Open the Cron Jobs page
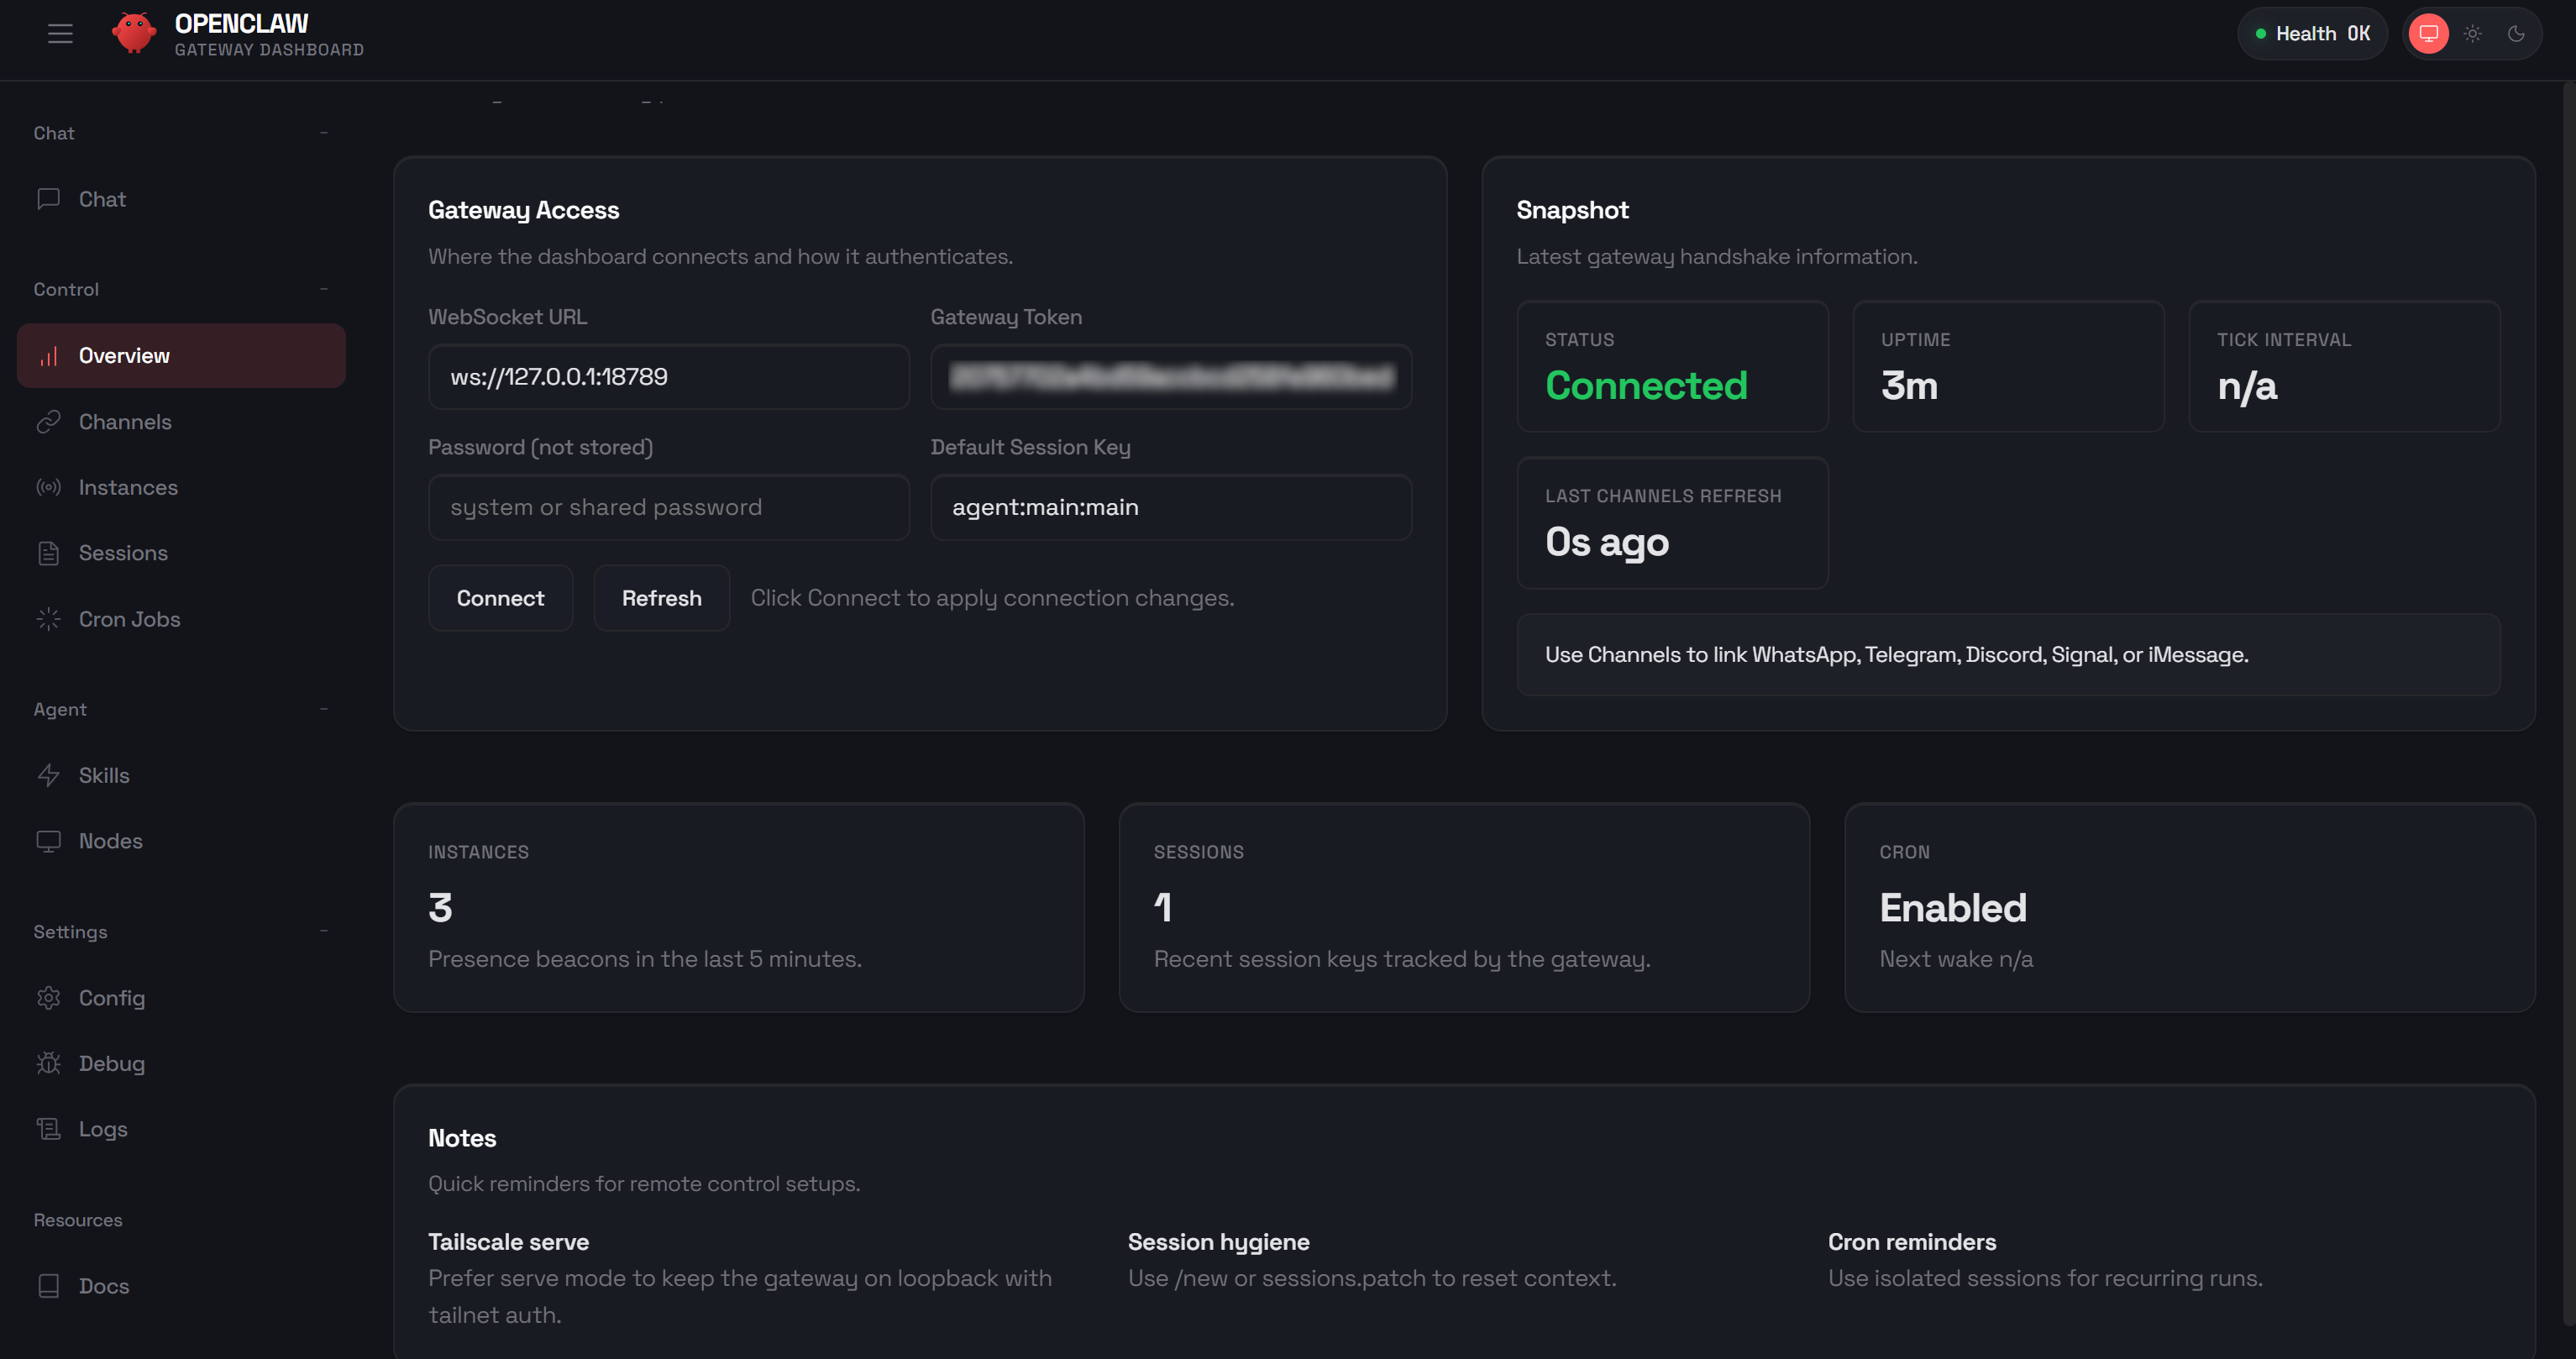This screenshot has width=2576, height=1359. [130, 618]
